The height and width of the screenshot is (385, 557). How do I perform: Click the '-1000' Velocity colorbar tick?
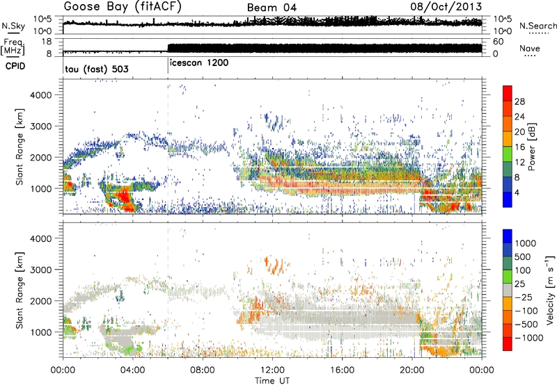click(x=528, y=338)
